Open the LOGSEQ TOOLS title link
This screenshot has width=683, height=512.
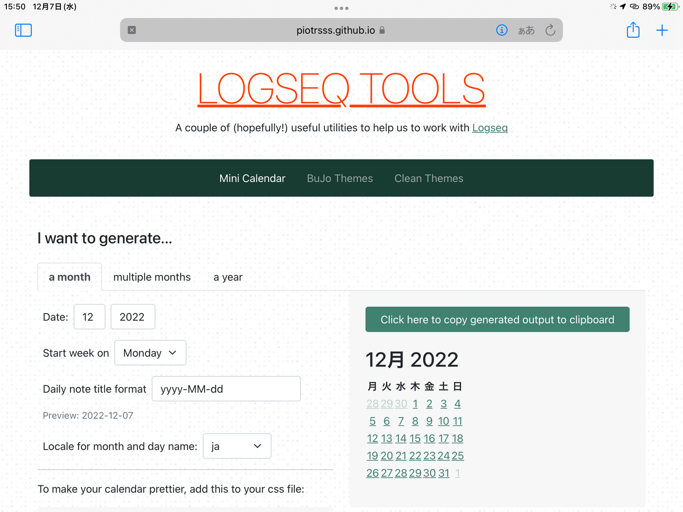click(341, 89)
